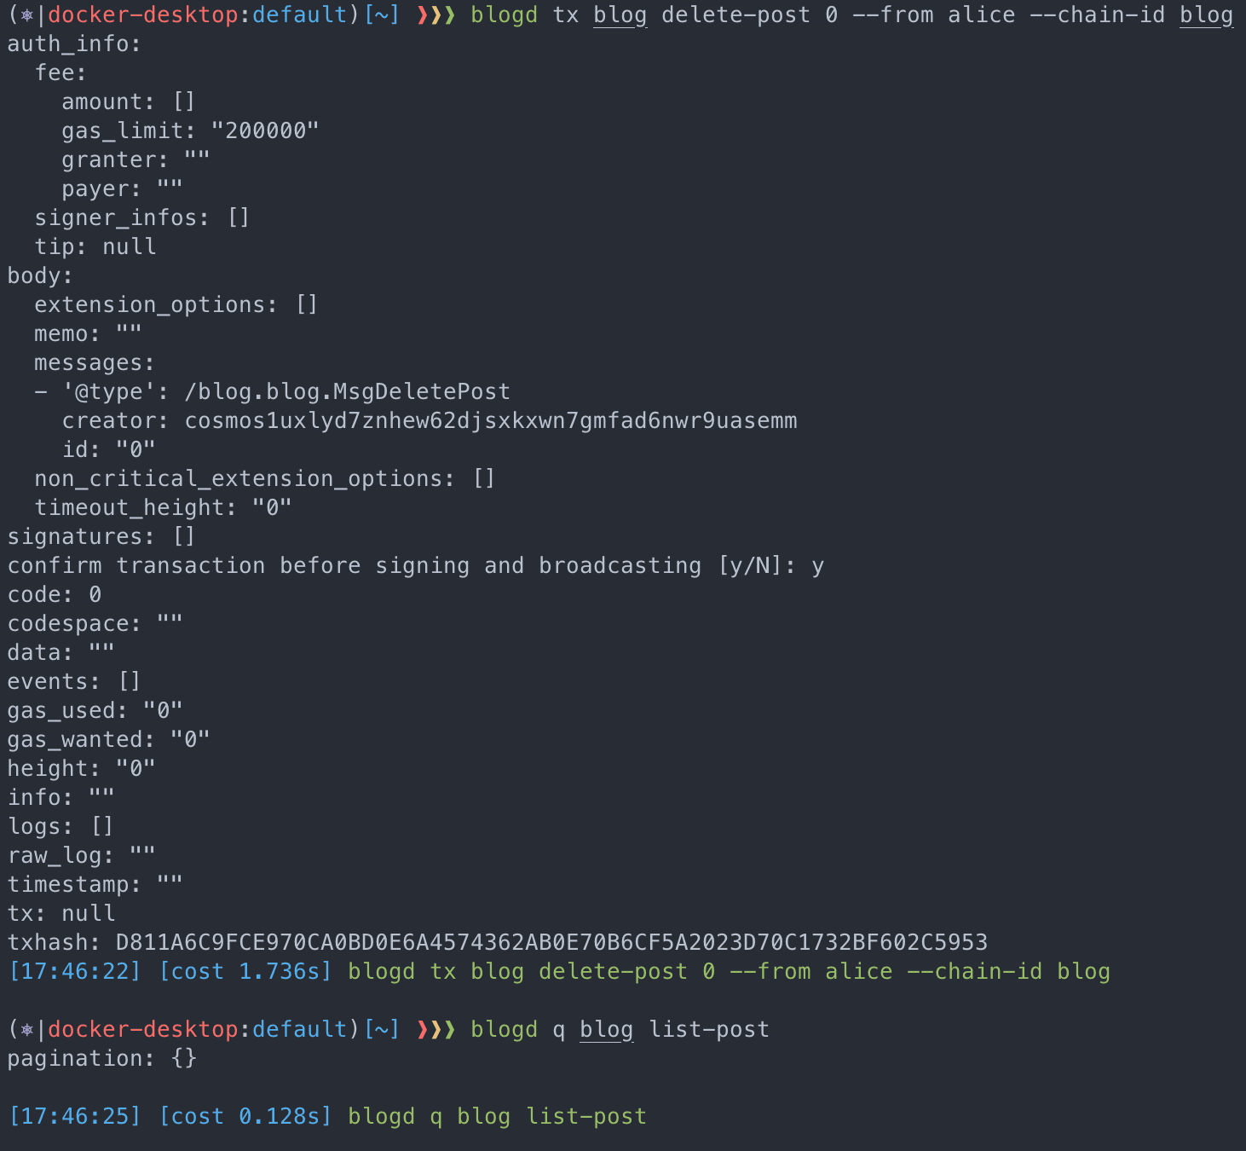Click the colored prompt arrows before delete-post command

[x=436, y=15]
